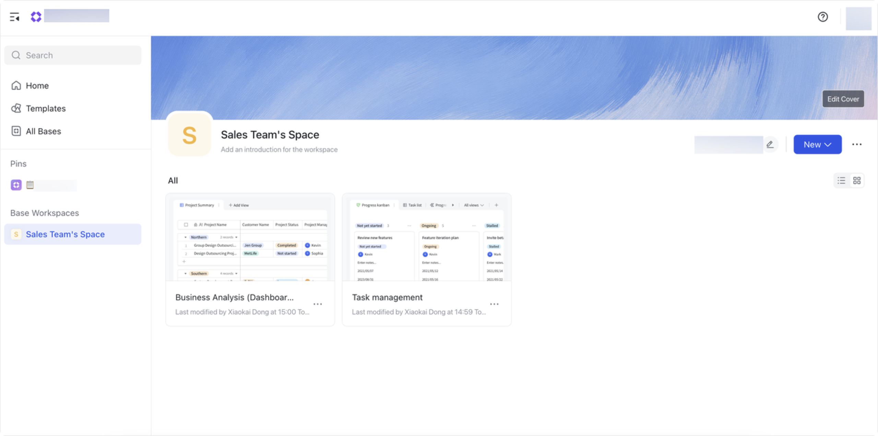
Task: Switch to grid view
Action: [857, 180]
